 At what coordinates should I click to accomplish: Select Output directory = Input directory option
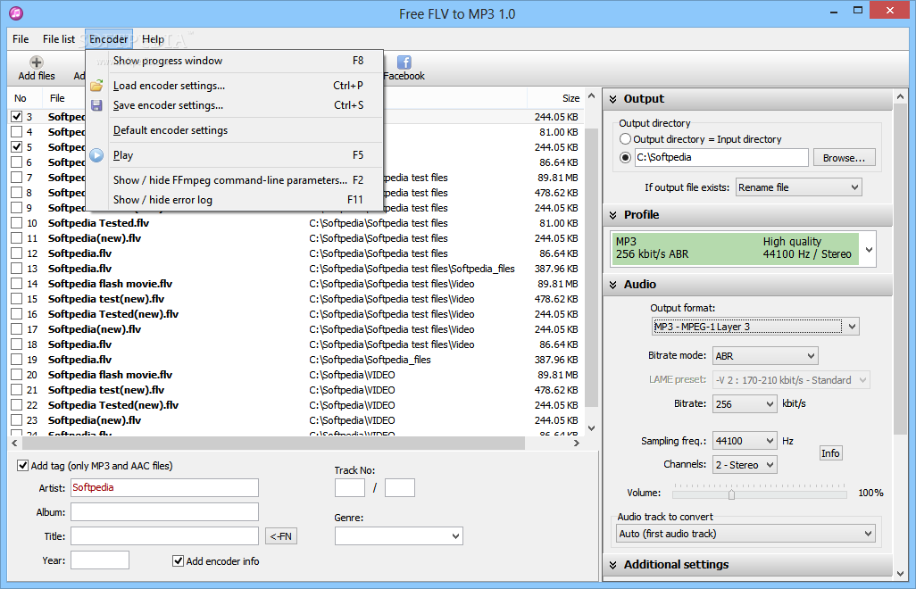625,139
